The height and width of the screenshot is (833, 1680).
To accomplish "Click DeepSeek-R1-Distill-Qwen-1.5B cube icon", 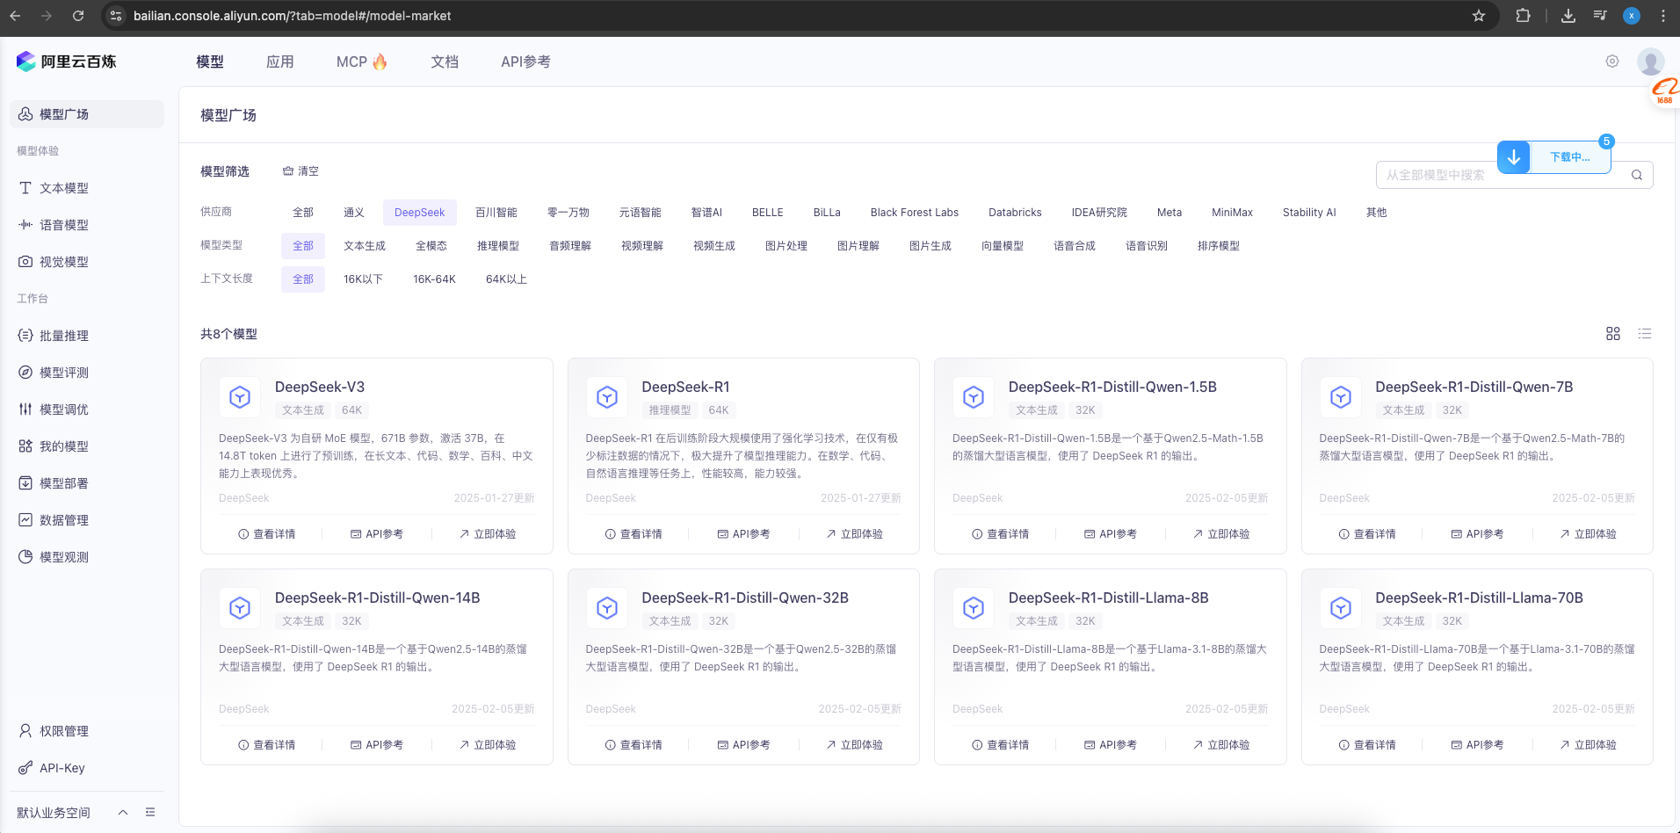I will (974, 398).
